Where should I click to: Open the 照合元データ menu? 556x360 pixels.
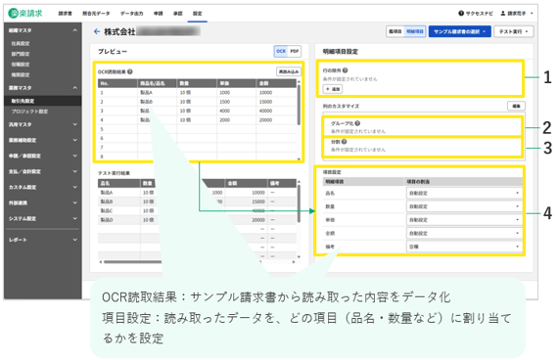click(x=96, y=14)
